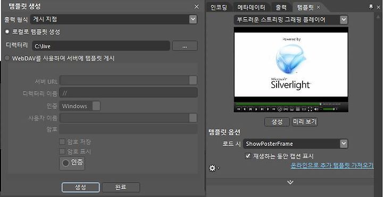Select the 템플릿 tab
383x197 pixels.
point(305,7)
